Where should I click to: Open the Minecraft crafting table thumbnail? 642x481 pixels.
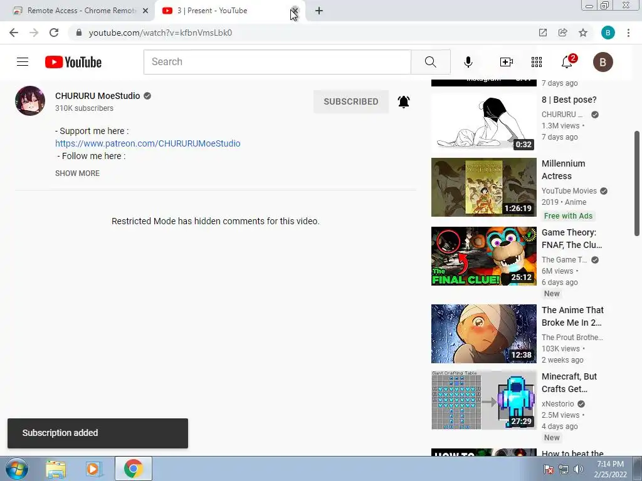pos(483,400)
